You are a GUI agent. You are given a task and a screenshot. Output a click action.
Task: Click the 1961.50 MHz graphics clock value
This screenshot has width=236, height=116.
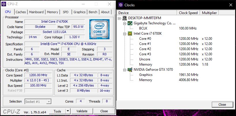188,75
